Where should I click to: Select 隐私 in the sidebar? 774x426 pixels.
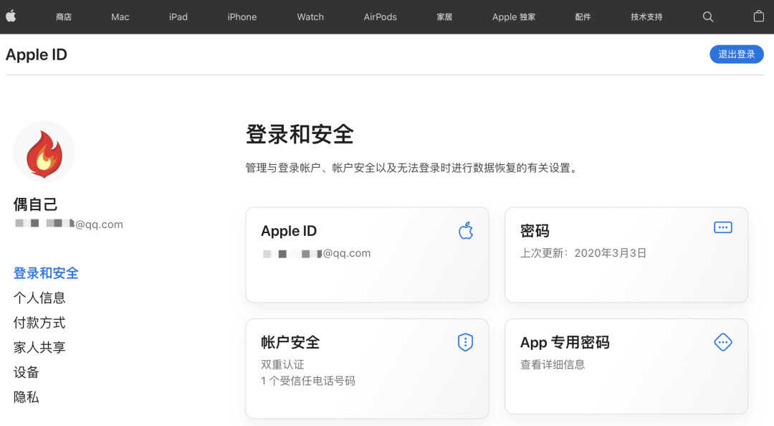click(x=27, y=397)
